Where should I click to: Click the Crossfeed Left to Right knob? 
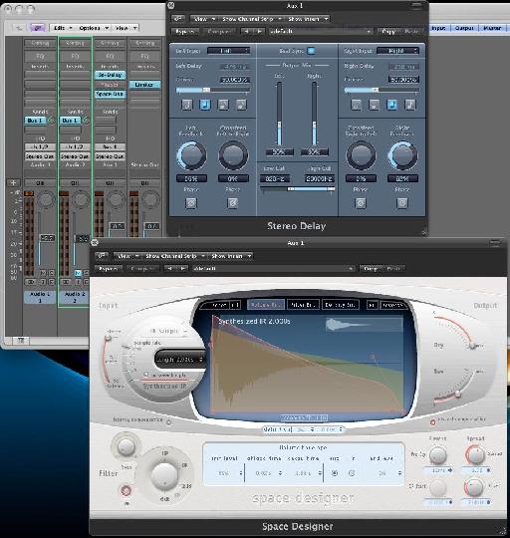(233, 155)
